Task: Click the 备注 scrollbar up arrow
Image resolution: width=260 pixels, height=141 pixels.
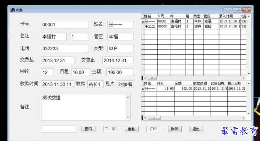Action: (128, 97)
